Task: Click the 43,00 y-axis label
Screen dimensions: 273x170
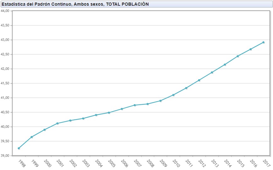Action: coord(6,40)
